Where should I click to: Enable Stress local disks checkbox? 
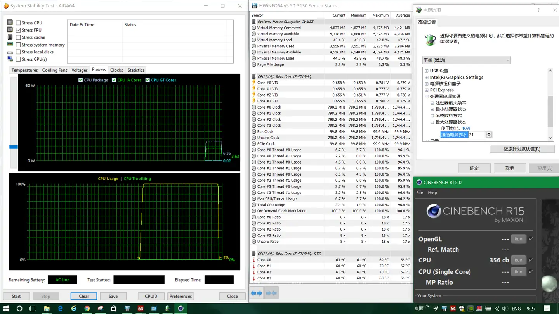pyautogui.click(x=18, y=52)
